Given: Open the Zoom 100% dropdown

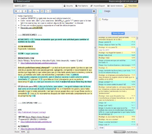Looking at the screenshot, I should 25,132.
